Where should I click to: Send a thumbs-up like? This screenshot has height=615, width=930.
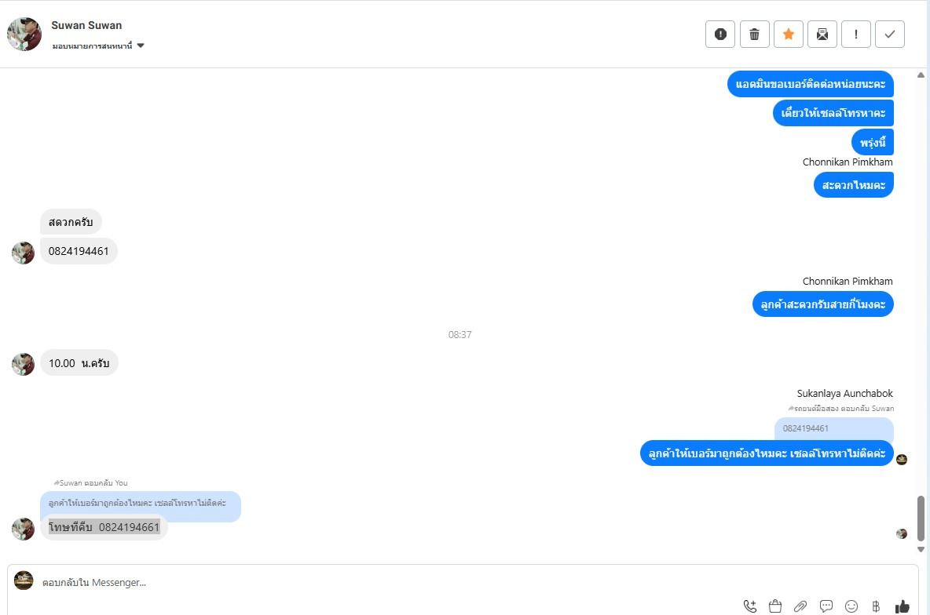[x=903, y=606]
